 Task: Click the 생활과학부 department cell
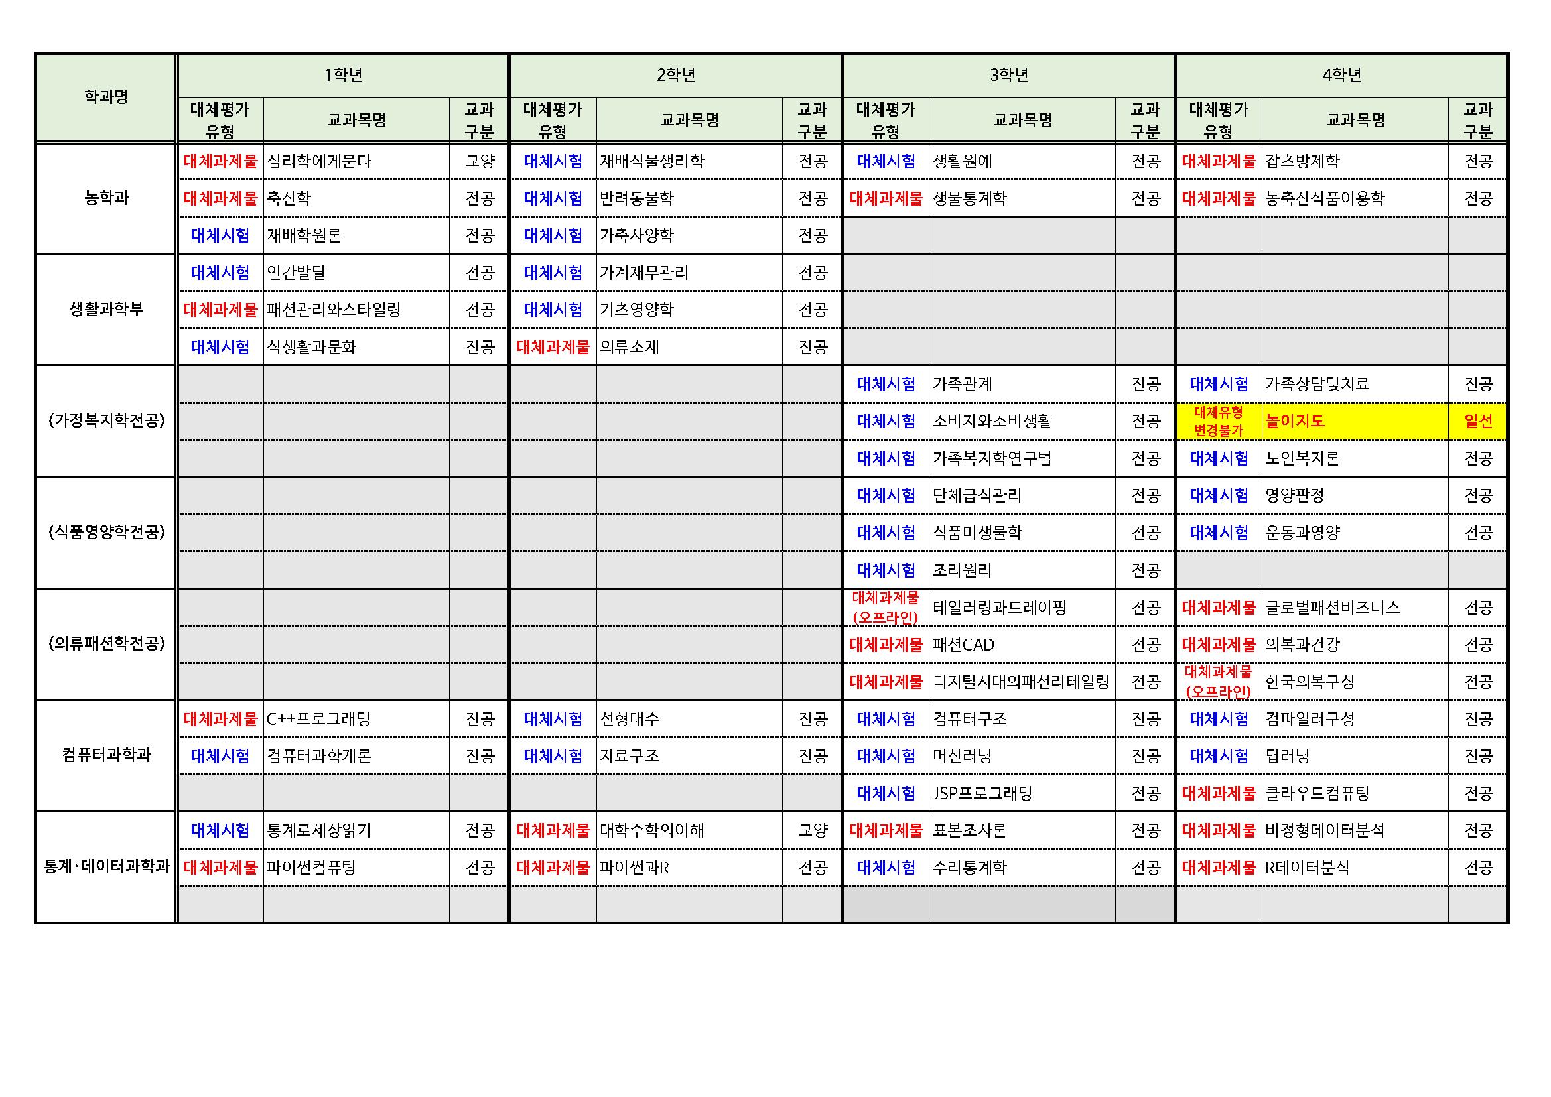105,309
